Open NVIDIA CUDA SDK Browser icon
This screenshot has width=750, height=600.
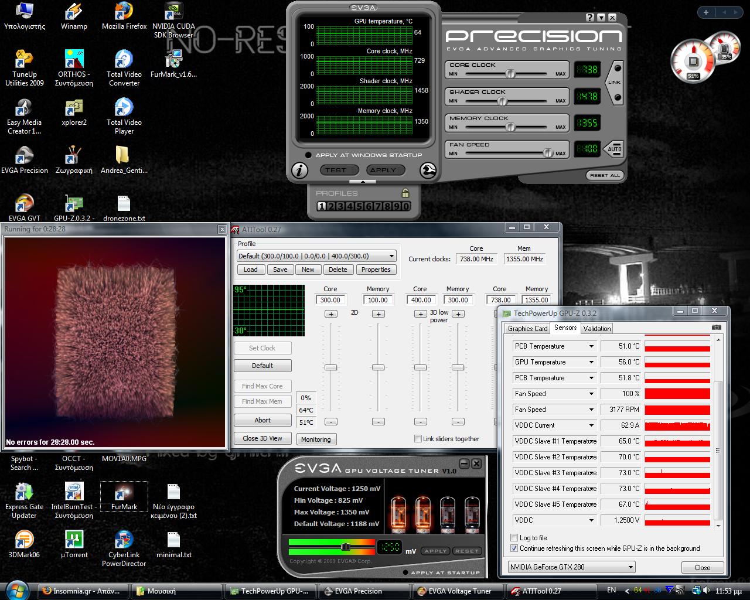pos(173,20)
